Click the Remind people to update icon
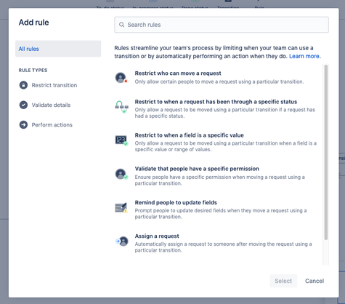Image resolution: width=345 pixels, height=304 pixels. (121, 207)
